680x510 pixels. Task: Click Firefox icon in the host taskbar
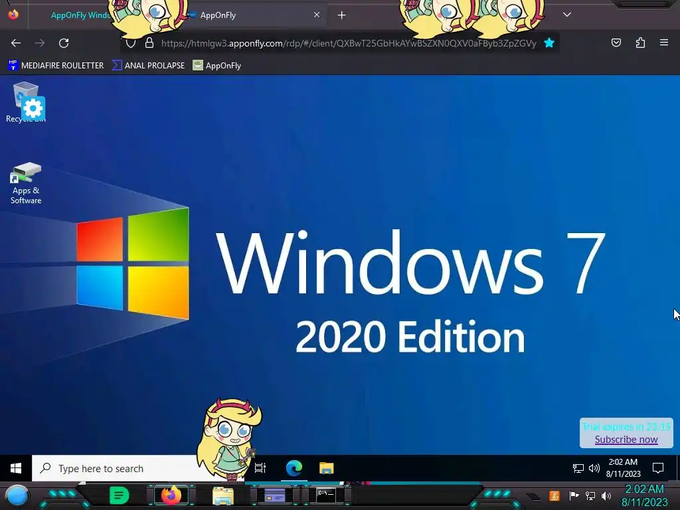(171, 495)
